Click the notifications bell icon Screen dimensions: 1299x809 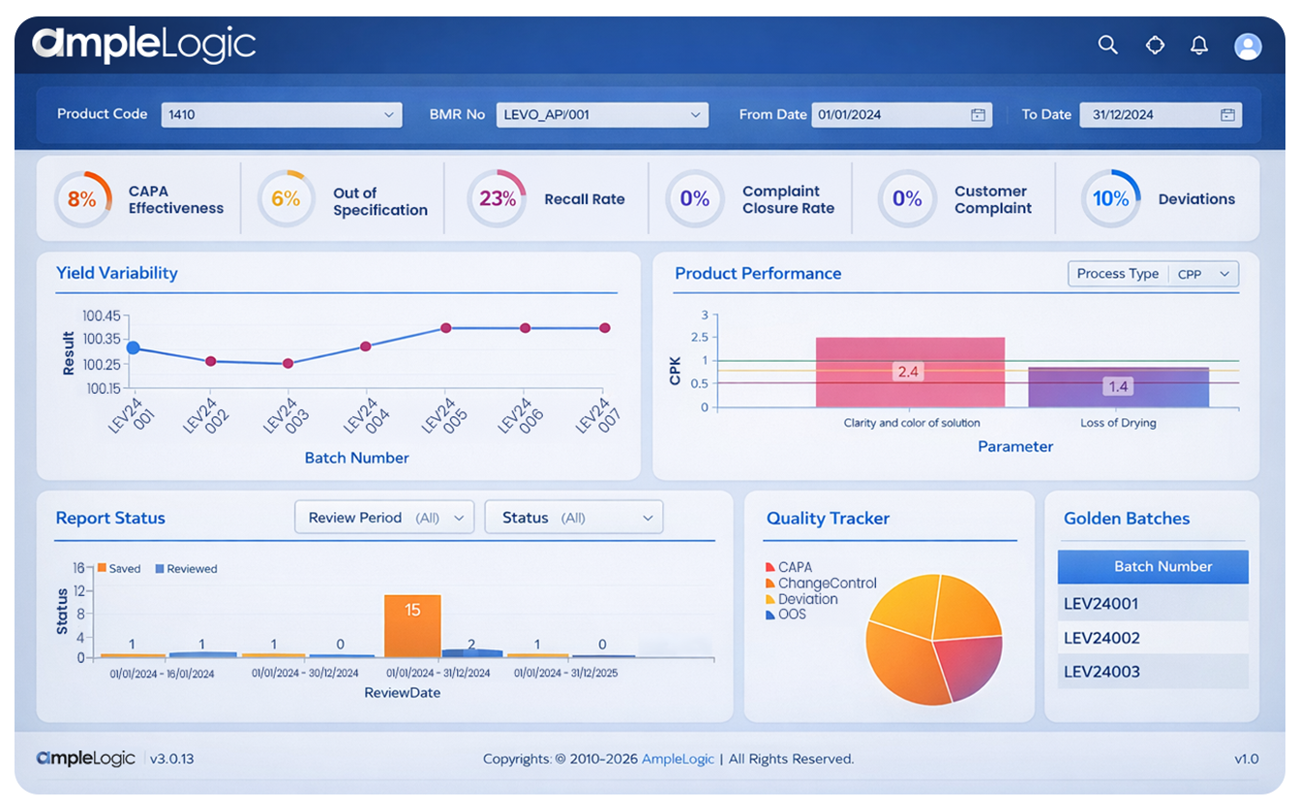(x=1198, y=45)
